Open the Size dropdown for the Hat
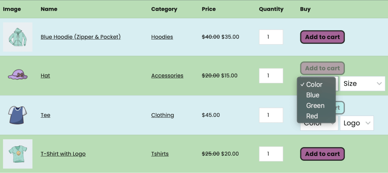 click(362, 84)
